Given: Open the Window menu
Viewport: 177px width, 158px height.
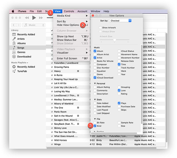Looking at the screenshot, I should [x=95, y=11].
